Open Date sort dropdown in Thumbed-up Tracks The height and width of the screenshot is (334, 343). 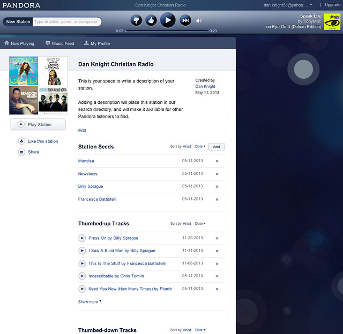(200, 223)
